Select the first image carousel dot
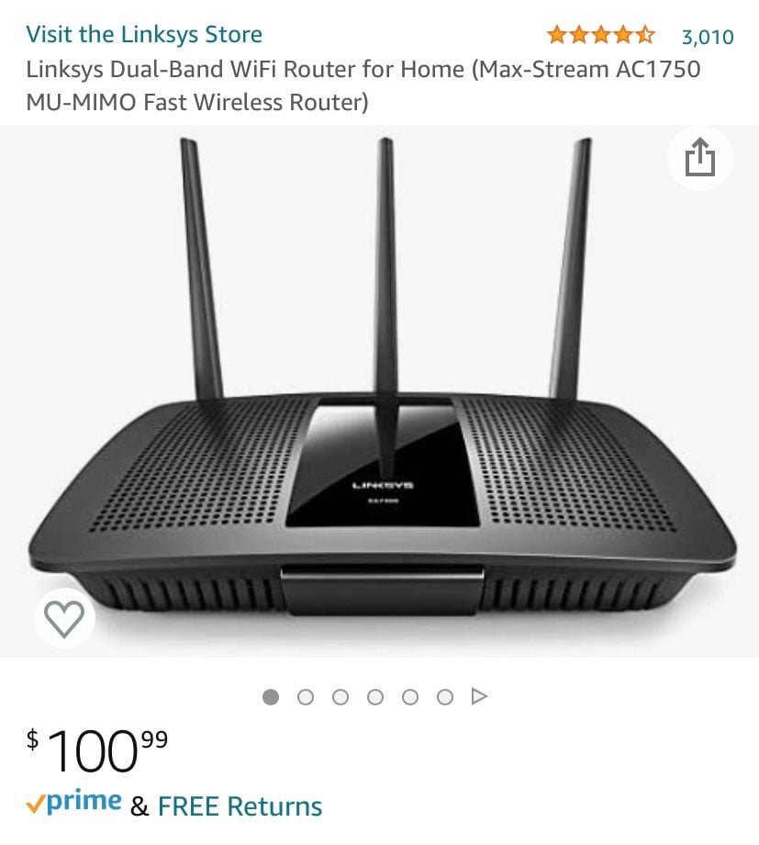Viewport: 759px width, 845px height. tap(271, 697)
